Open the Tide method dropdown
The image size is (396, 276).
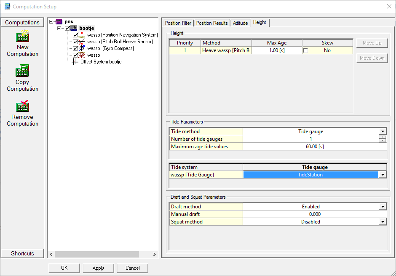pyautogui.click(x=383, y=131)
